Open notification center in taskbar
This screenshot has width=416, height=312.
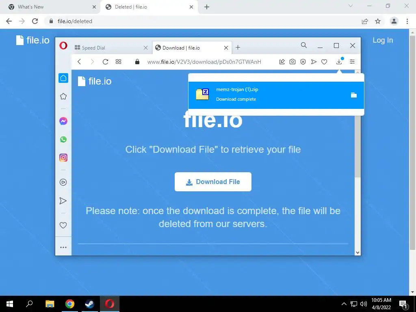[x=403, y=304]
